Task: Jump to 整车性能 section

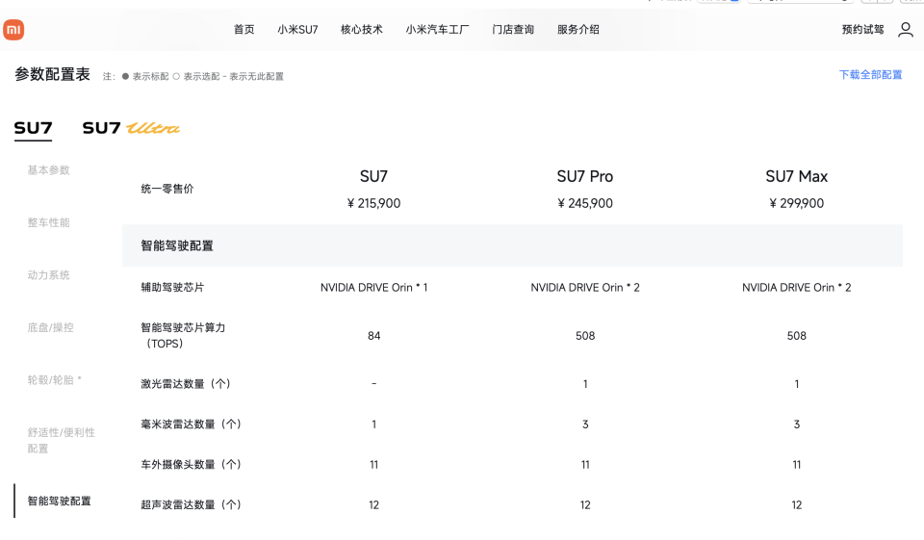Action: [x=48, y=222]
